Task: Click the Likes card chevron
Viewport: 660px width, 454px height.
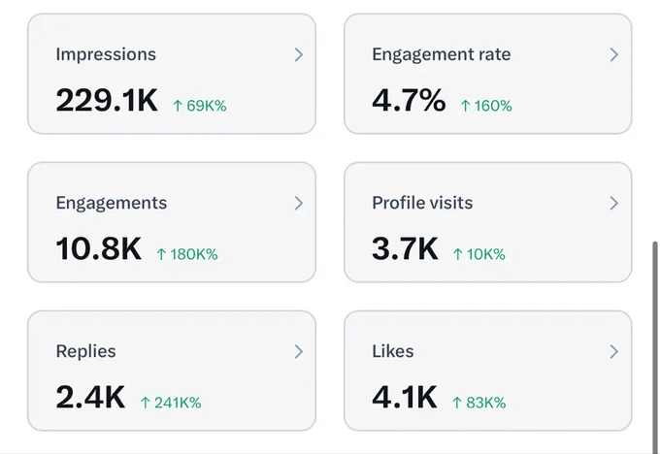Action: (614, 352)
